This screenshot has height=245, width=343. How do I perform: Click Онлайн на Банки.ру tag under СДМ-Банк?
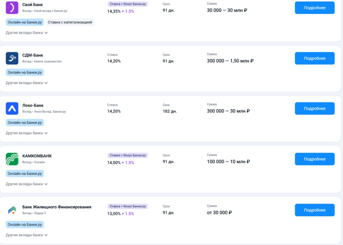[x=25, y=72]
